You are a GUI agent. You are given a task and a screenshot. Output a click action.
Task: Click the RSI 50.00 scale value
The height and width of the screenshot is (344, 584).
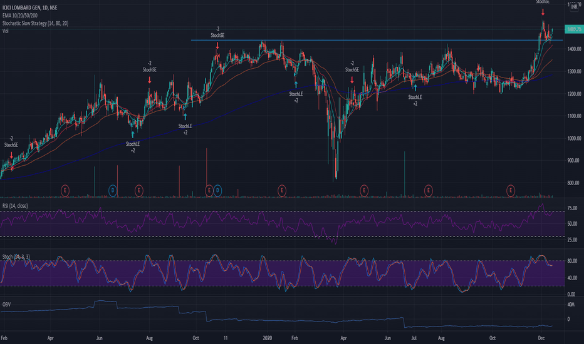[572, 224]
